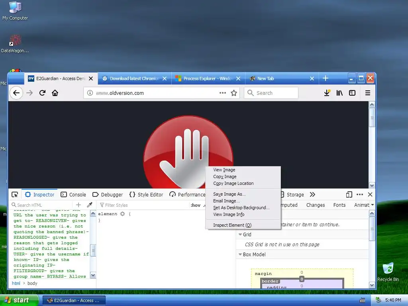Open the home page icon
Screen dimensions: 408x306
(55, 93)
